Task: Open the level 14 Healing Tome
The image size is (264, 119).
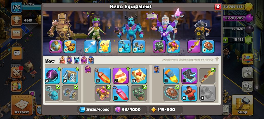Action: 139,76
